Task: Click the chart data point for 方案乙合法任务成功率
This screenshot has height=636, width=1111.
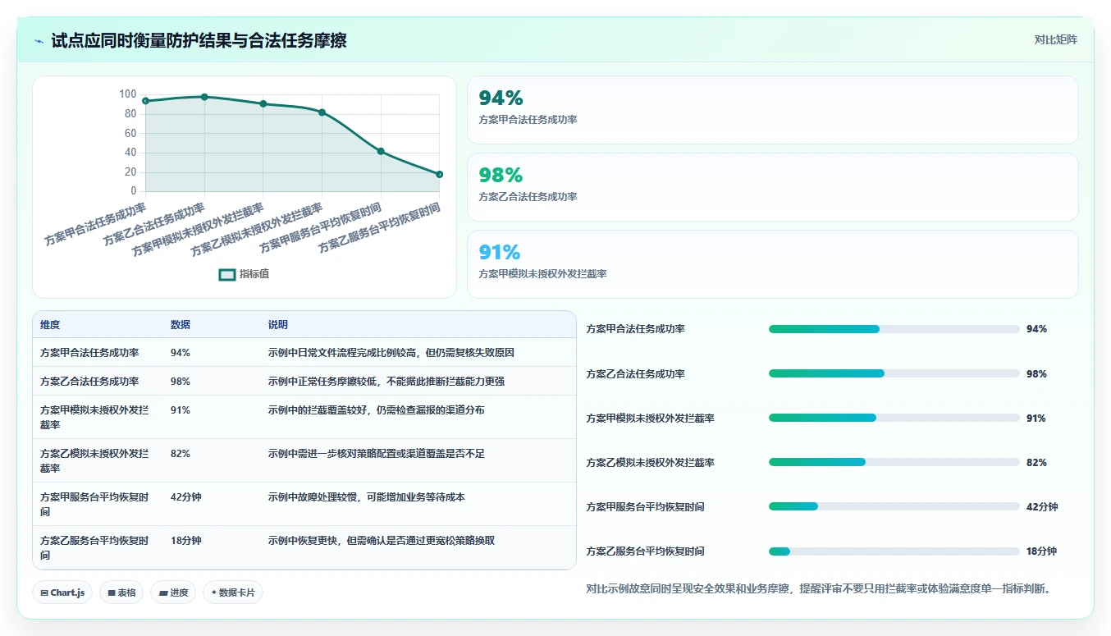Action: point(204,97)
